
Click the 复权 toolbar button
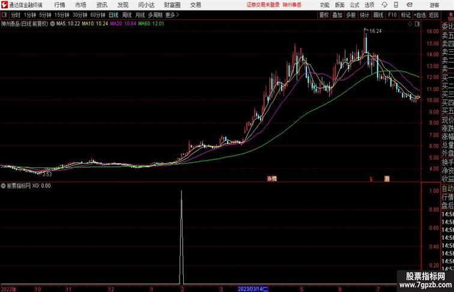tap(324, 15)
